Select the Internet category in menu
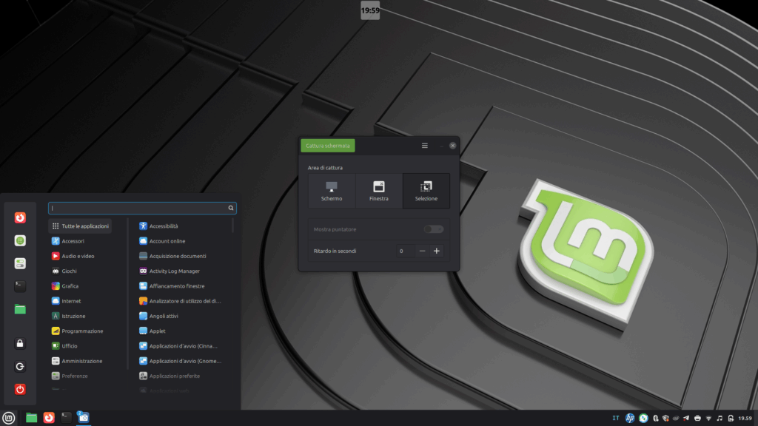This screenshot has width=758, height=426. pyautogui.click(x=71, y=301)
